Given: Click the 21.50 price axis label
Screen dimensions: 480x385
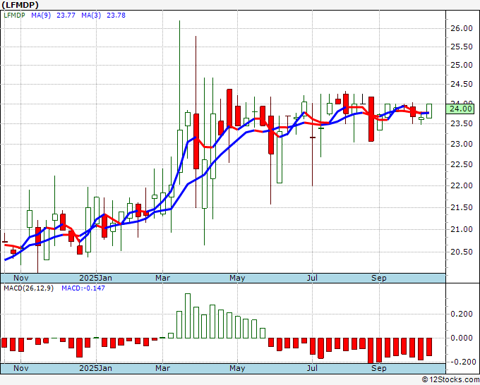Looking at the screenshot, I should [462, 207].
